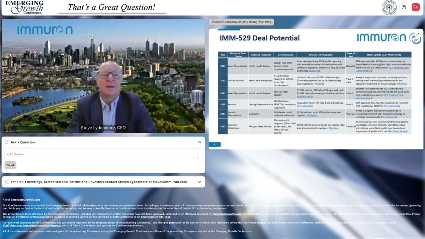Open Ferring Global link in Financial terms column
The image size is (425, 239).
point(305,106)
